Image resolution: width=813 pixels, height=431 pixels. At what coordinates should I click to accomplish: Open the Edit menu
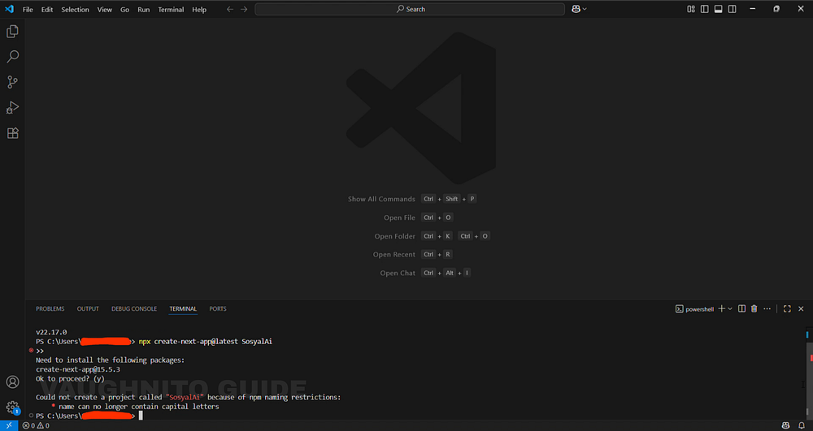pyautogui.click(x=47, y=9)
